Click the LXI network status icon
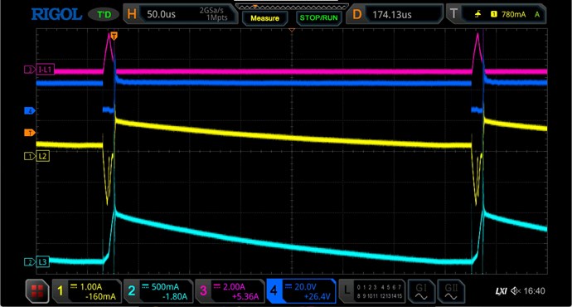572x307 pixels. 502,291
